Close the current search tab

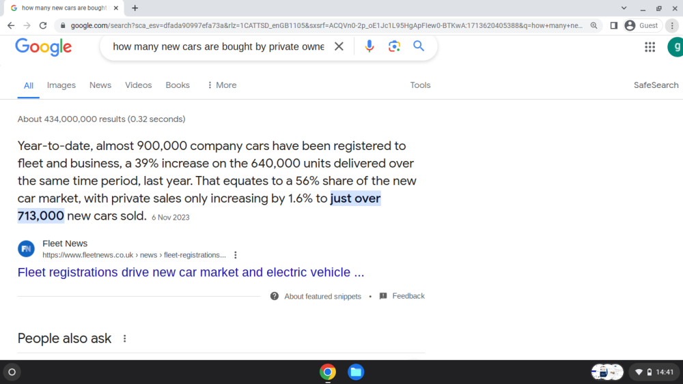(116, 8)
